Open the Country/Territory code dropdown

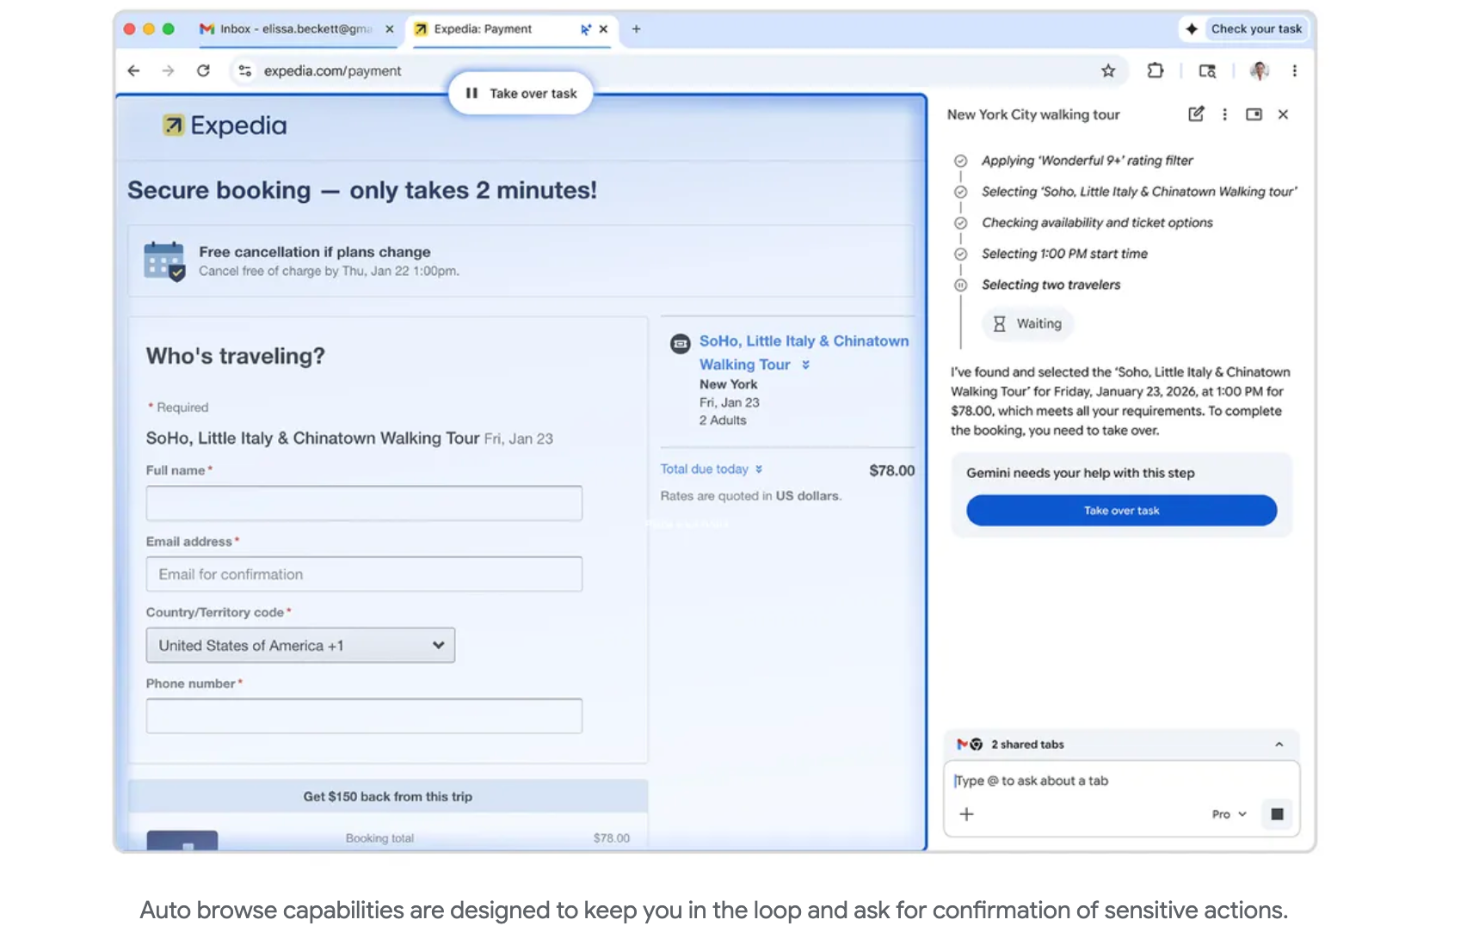click(x=300, y=646)
